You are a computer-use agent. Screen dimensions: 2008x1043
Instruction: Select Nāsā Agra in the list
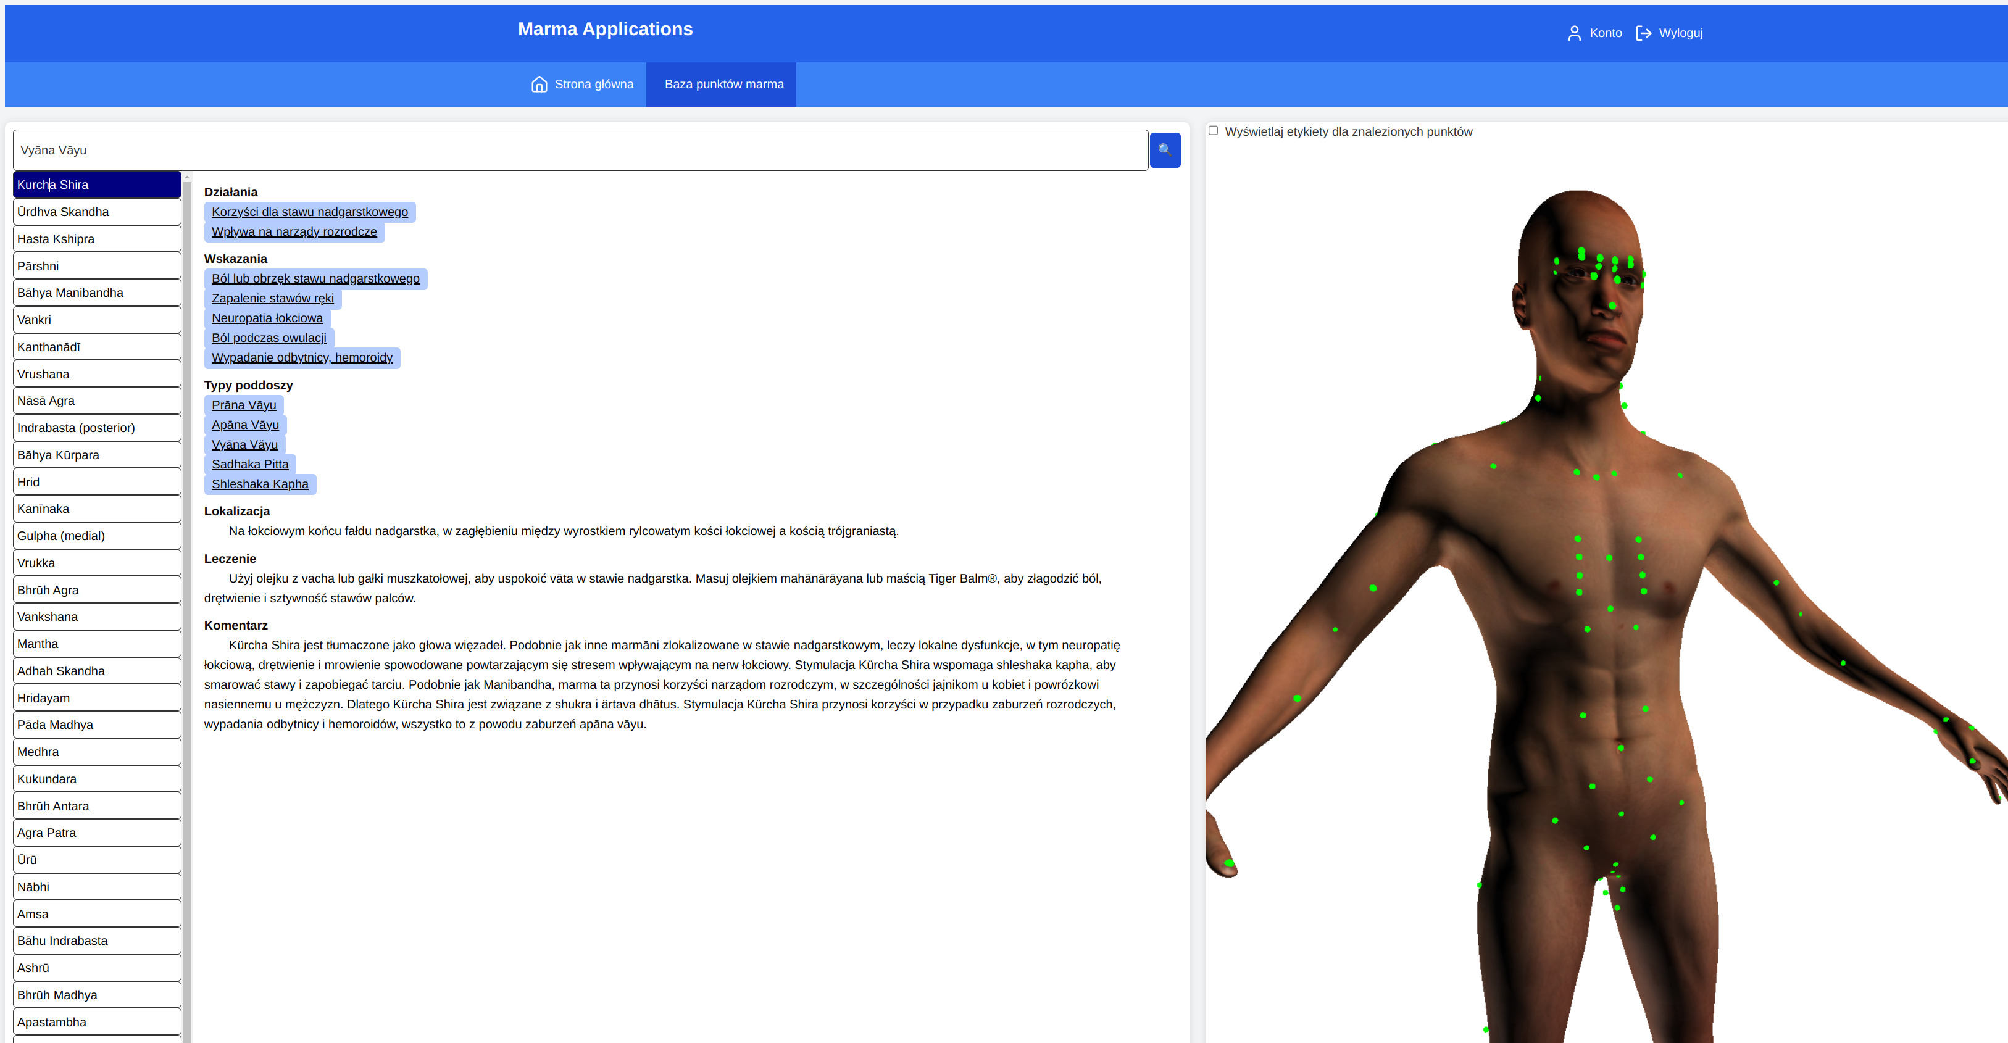(x=97, y=401)
